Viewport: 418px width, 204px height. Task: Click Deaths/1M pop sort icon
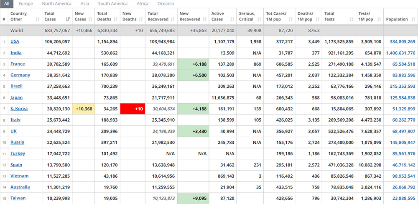pos(318,19)
